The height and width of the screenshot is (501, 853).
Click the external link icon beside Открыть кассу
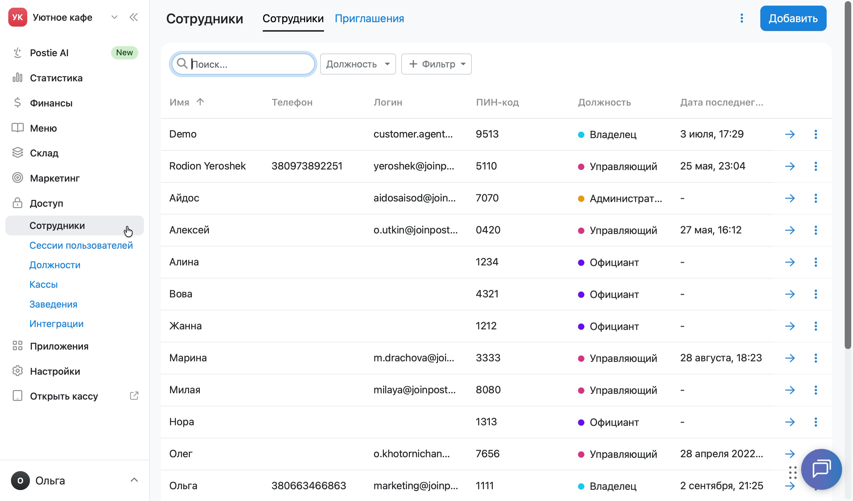click(134, 396)
